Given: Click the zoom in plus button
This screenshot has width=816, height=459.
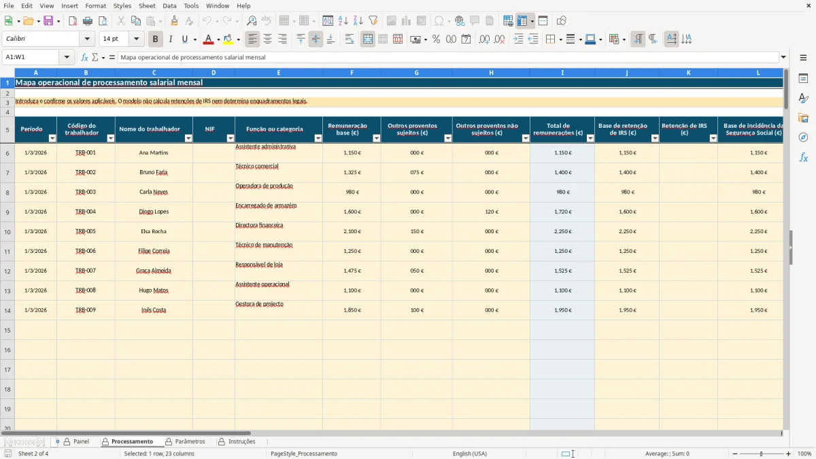Looking at the screenshot, I should click(789, 454).
